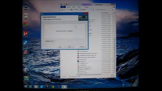
Task: Switch to the active installer taskbar item
Action: 64,87
